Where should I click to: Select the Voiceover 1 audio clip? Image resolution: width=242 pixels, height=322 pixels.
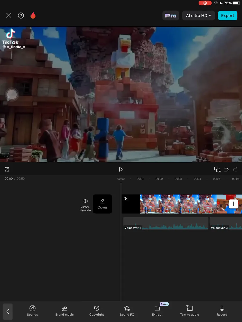click(x=166, y=224)
